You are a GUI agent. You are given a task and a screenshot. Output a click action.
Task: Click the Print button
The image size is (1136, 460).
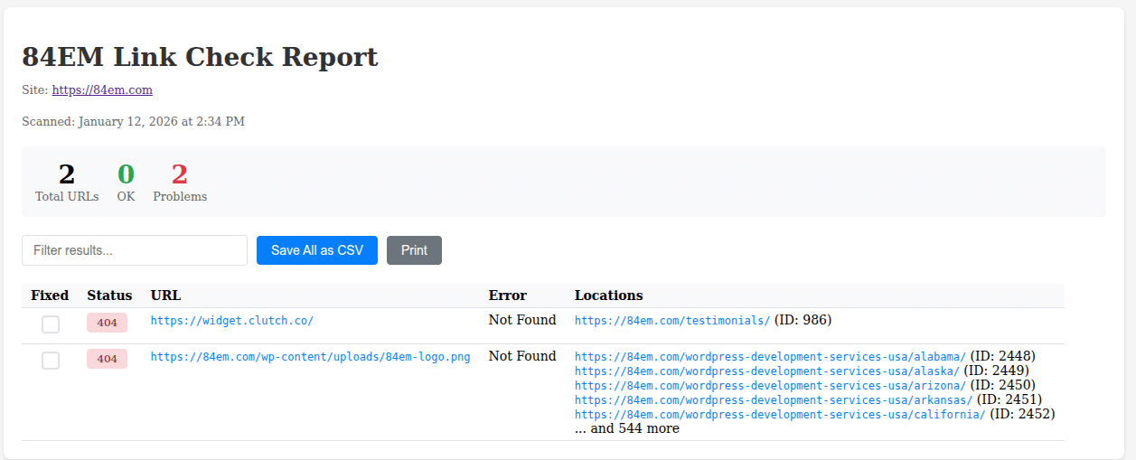point(414,250)
